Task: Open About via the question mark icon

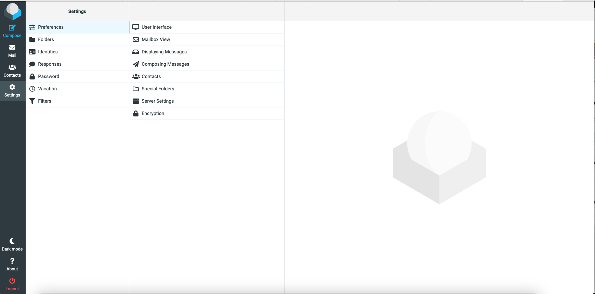Action: tap(12, 261)
